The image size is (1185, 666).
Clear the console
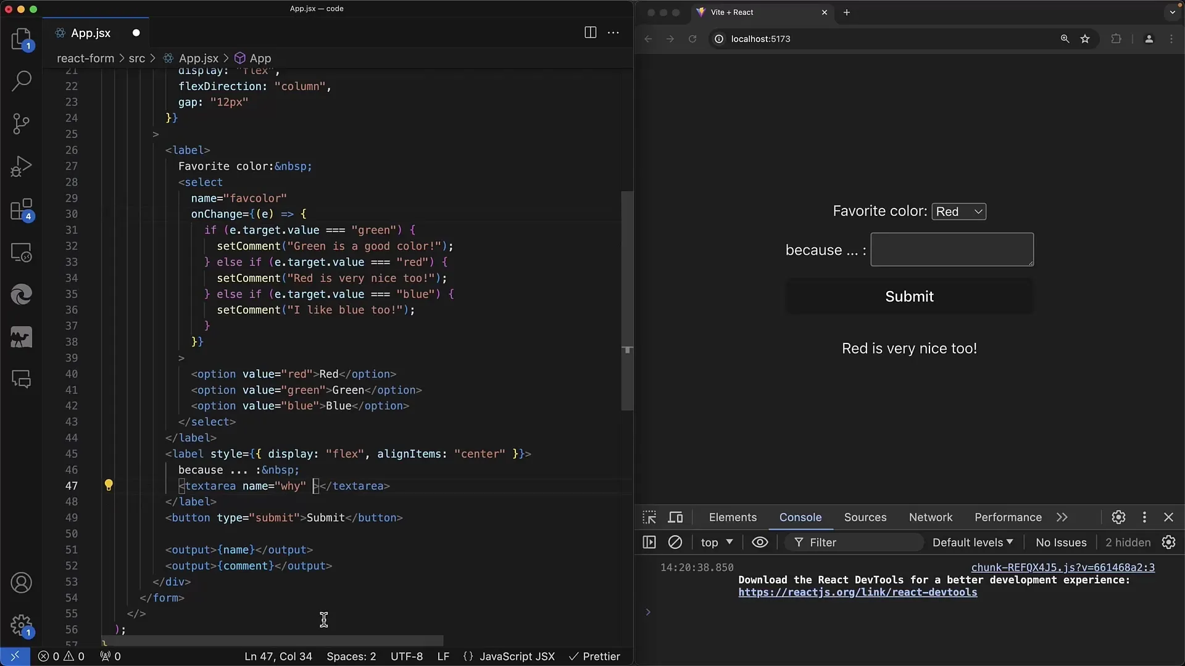pyautogui.click(x=675, y=542)
